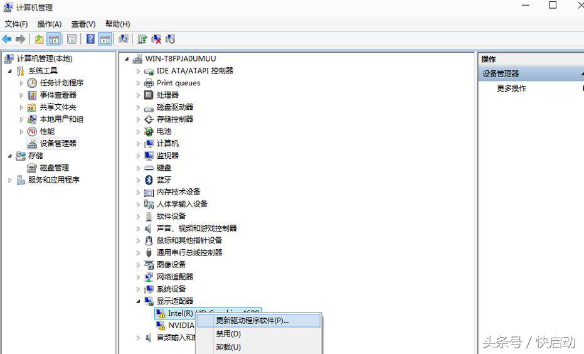Select the 事件查看器 icon
This screenshot has width=584, height=354.
pos(32,95)
